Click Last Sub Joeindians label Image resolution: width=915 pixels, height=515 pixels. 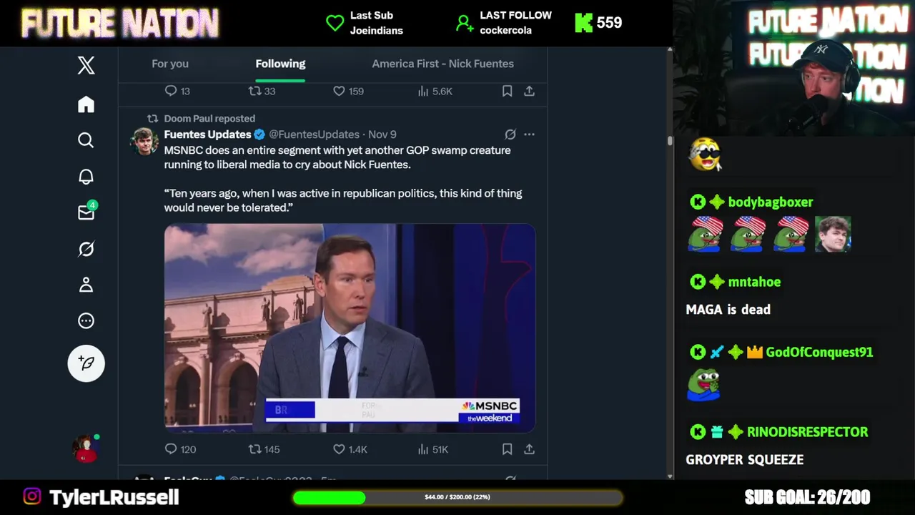point(376,23)
